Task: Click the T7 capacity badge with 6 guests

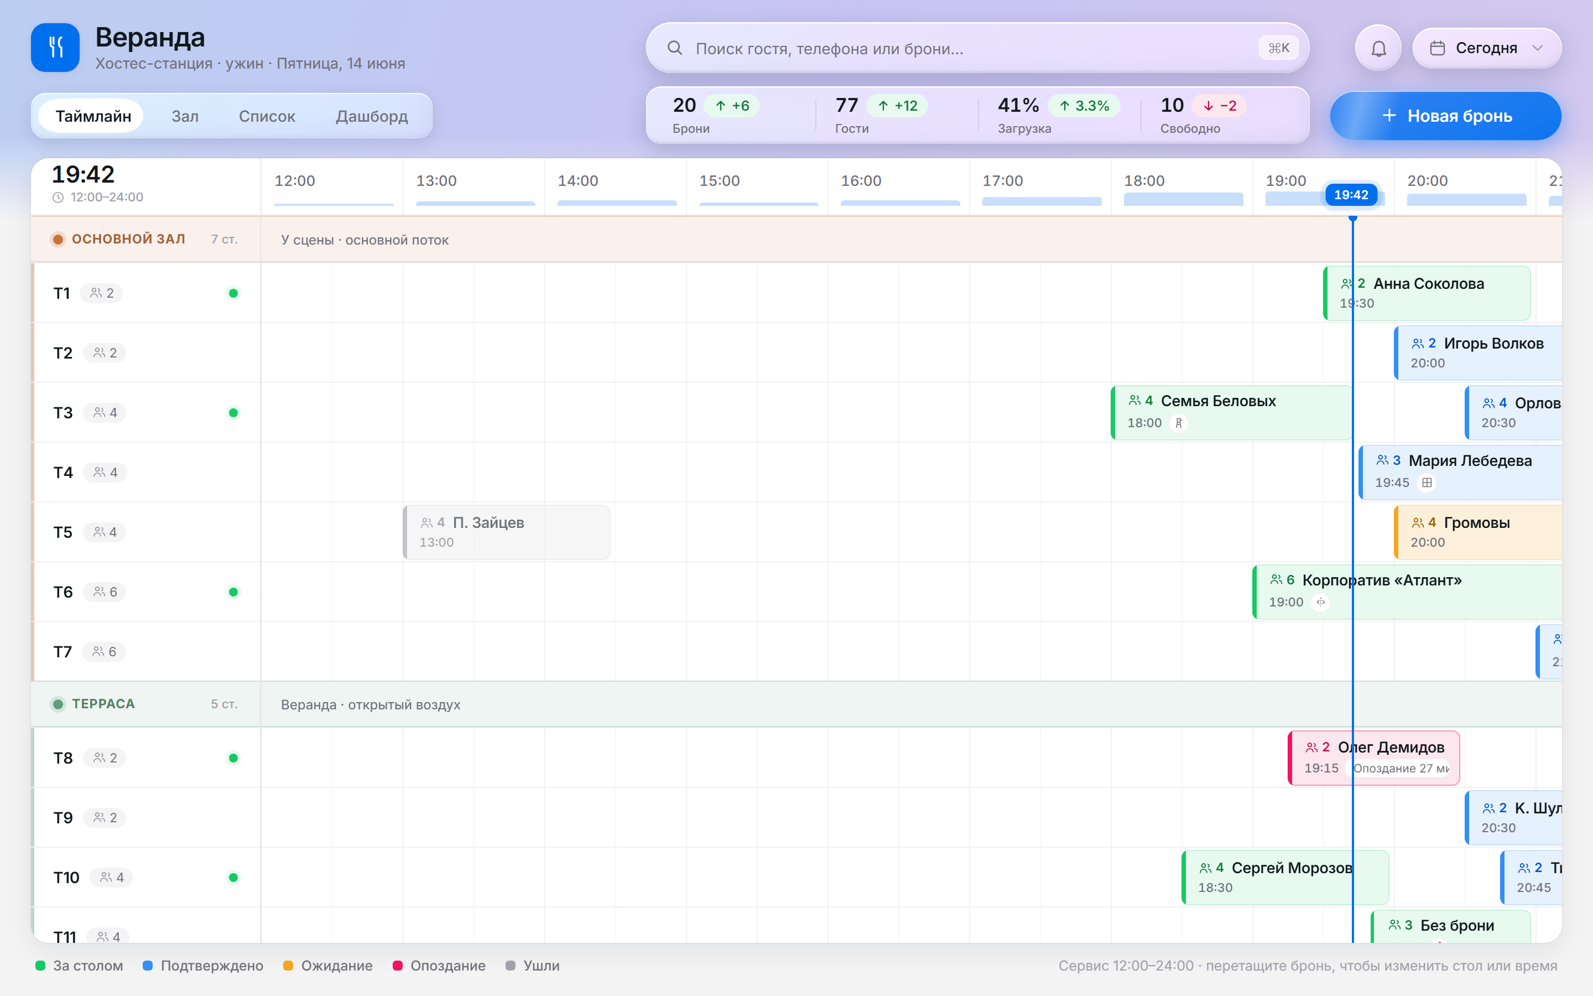Action: (104, 651)
